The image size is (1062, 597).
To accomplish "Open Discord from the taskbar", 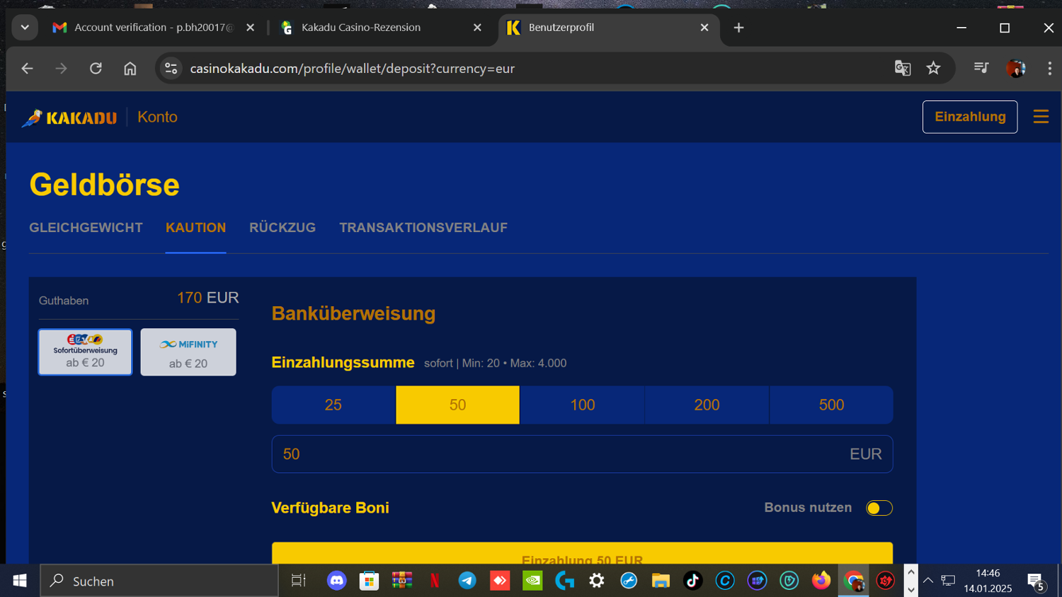I will tap(336, 581).
